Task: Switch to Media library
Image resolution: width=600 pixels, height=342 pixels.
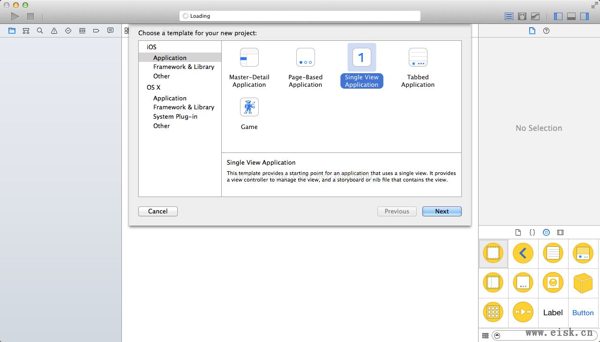Action: pos(560,232)
